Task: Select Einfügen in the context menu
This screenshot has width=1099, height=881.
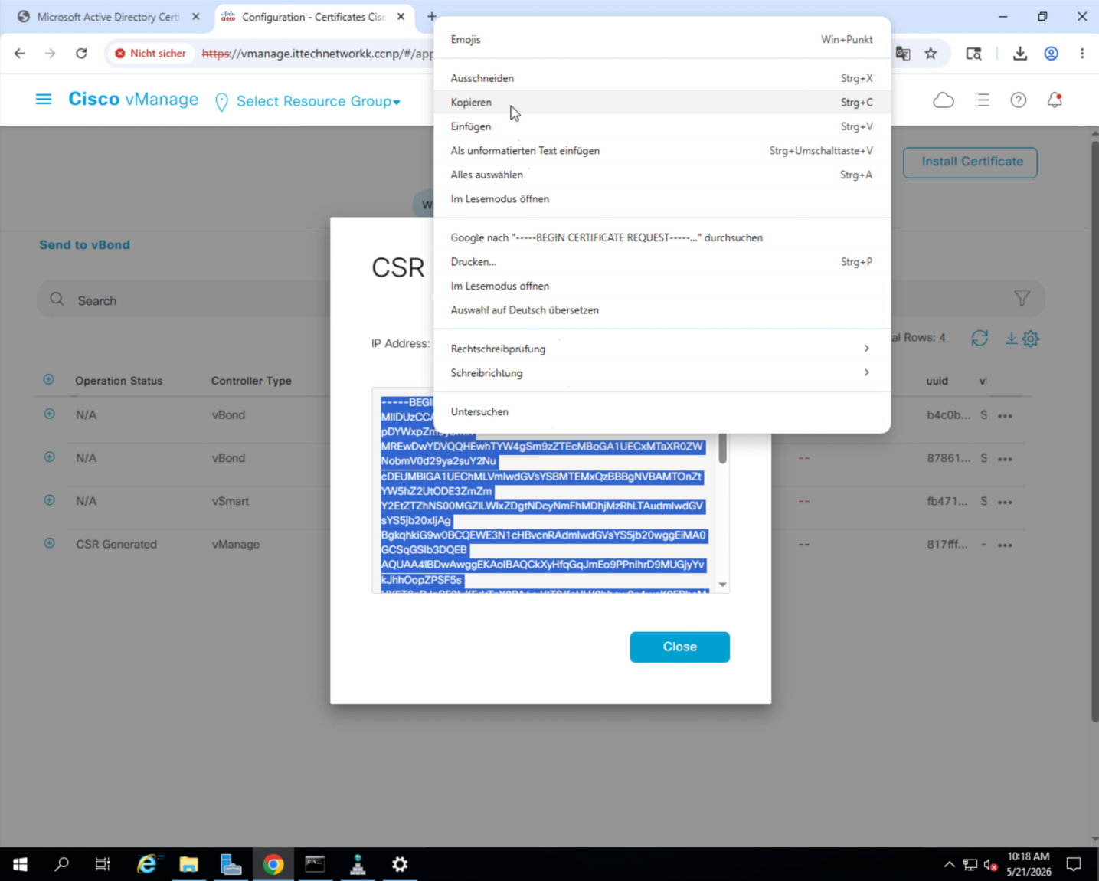Action: coord(662,126)
